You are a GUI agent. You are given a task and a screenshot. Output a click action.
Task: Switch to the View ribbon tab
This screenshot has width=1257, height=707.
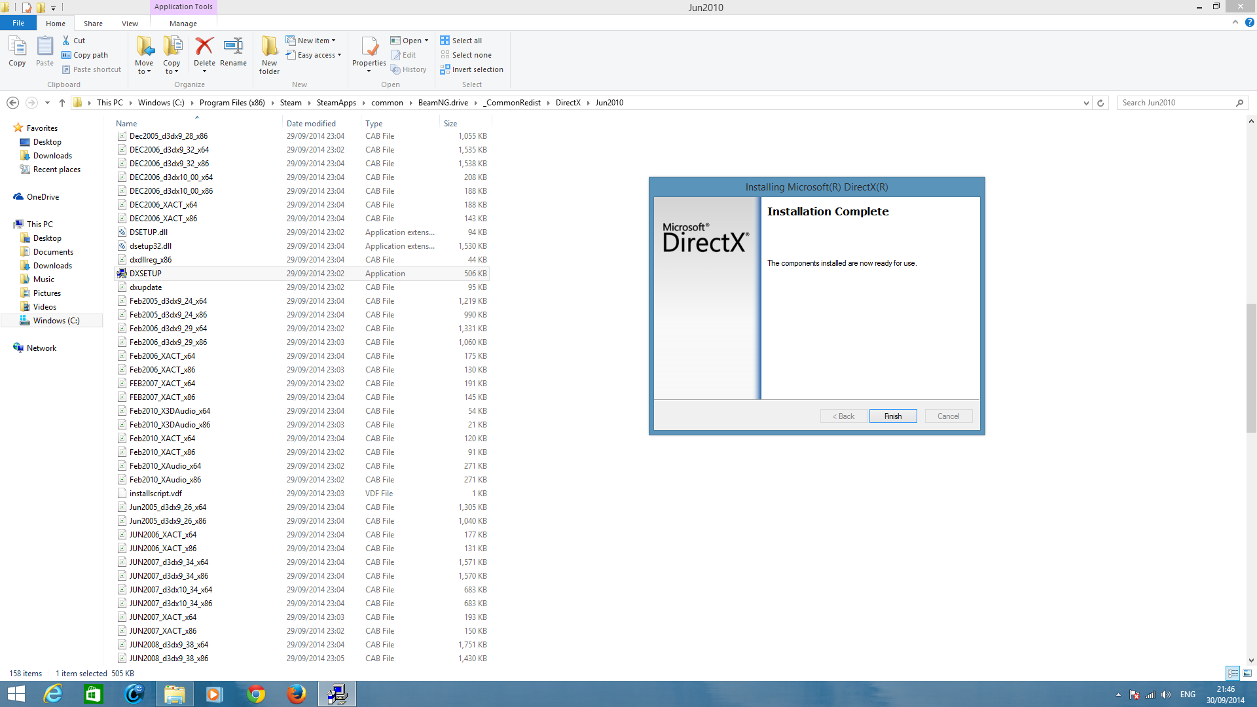pyautogui.click(x=130, y=23)
